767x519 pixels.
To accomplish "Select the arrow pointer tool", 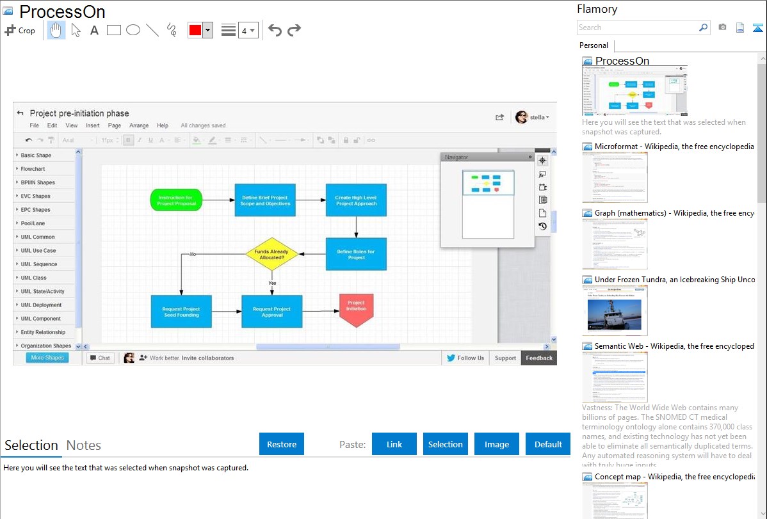I will (x=76, y=30).
